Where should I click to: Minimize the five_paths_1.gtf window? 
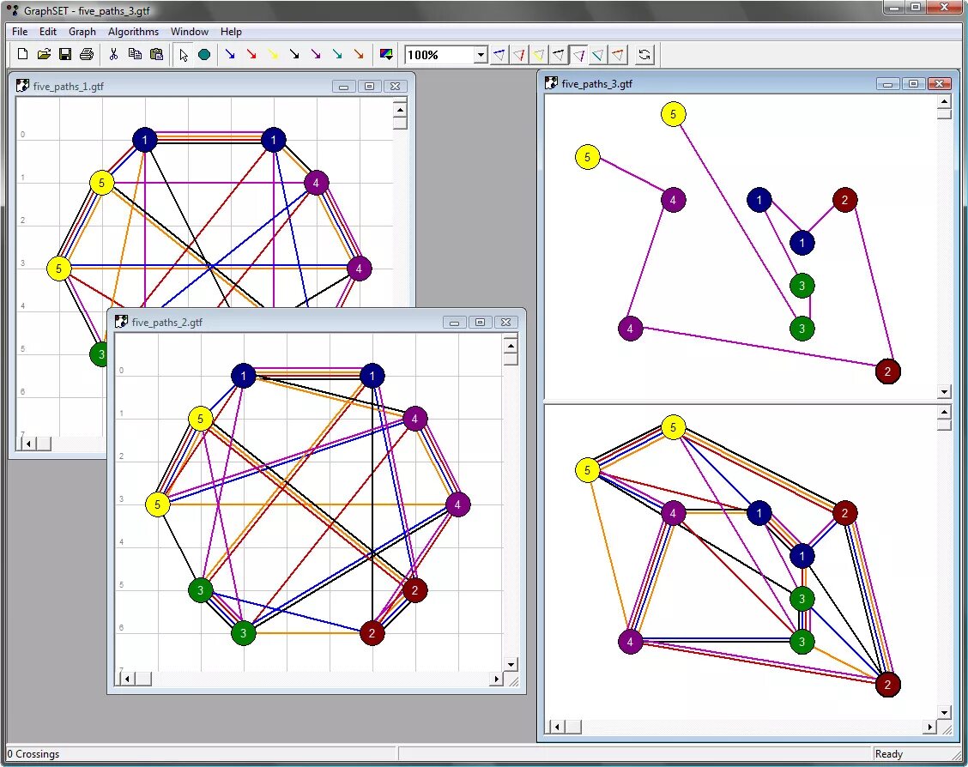point(343,87)
